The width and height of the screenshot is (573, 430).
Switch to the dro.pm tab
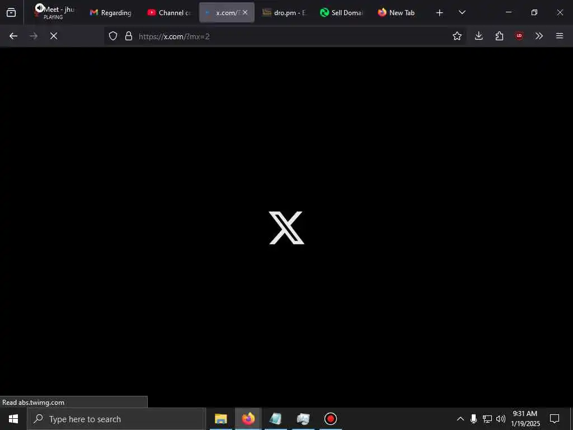coord(284,12)
